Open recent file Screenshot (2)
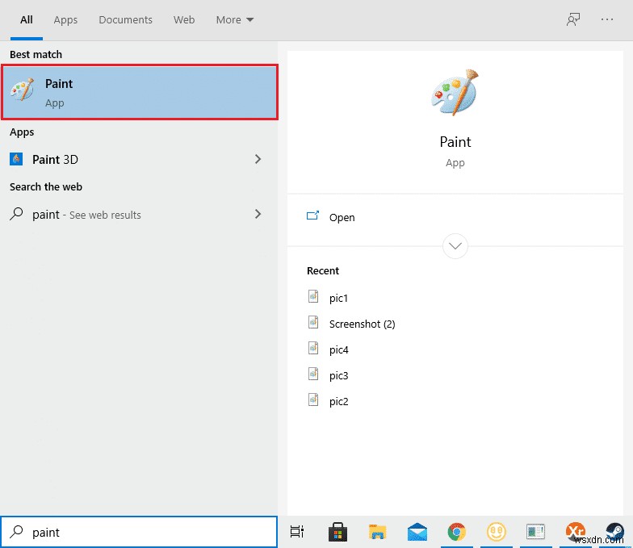Image resolution: width=633 pixels, height=548 pixels. pos(362,324)
